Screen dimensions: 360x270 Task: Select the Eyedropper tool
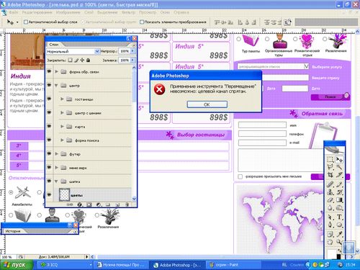339,234
